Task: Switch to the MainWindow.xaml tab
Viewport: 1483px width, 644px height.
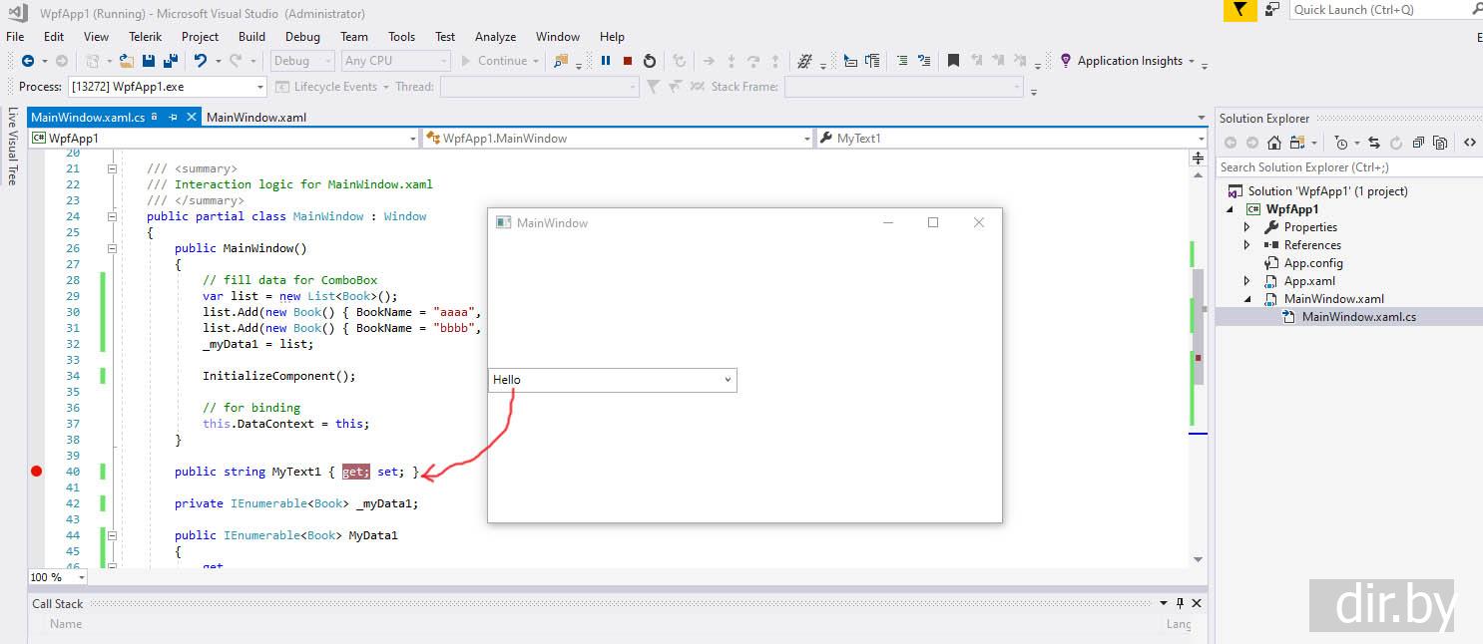Action: click(x=255, y=118)
